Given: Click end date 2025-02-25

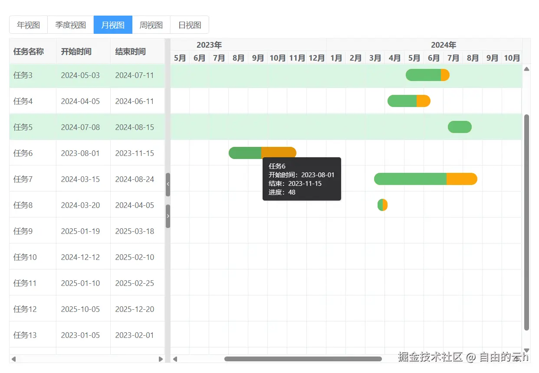Looking at the screenshot, I should [135, 283].
